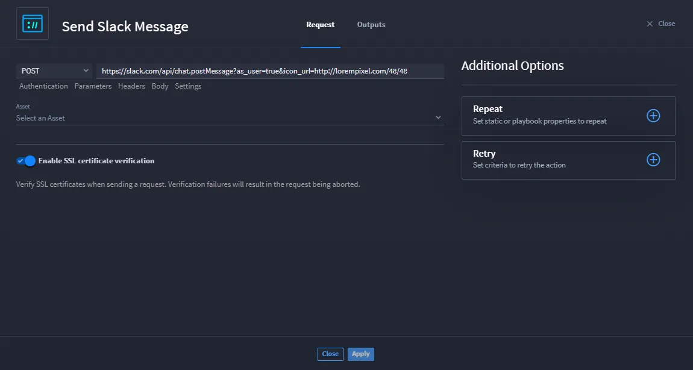
Task: Open the Authentication sub-tab
Action: [44, 86]
